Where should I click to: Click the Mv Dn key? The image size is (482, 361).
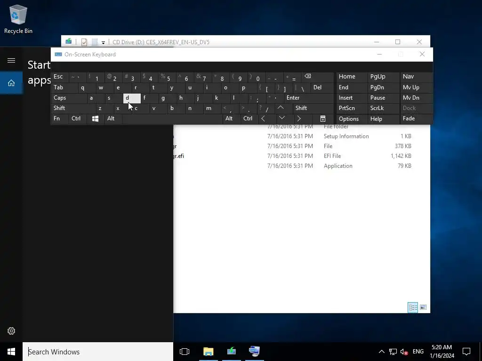tap(416, 98)
